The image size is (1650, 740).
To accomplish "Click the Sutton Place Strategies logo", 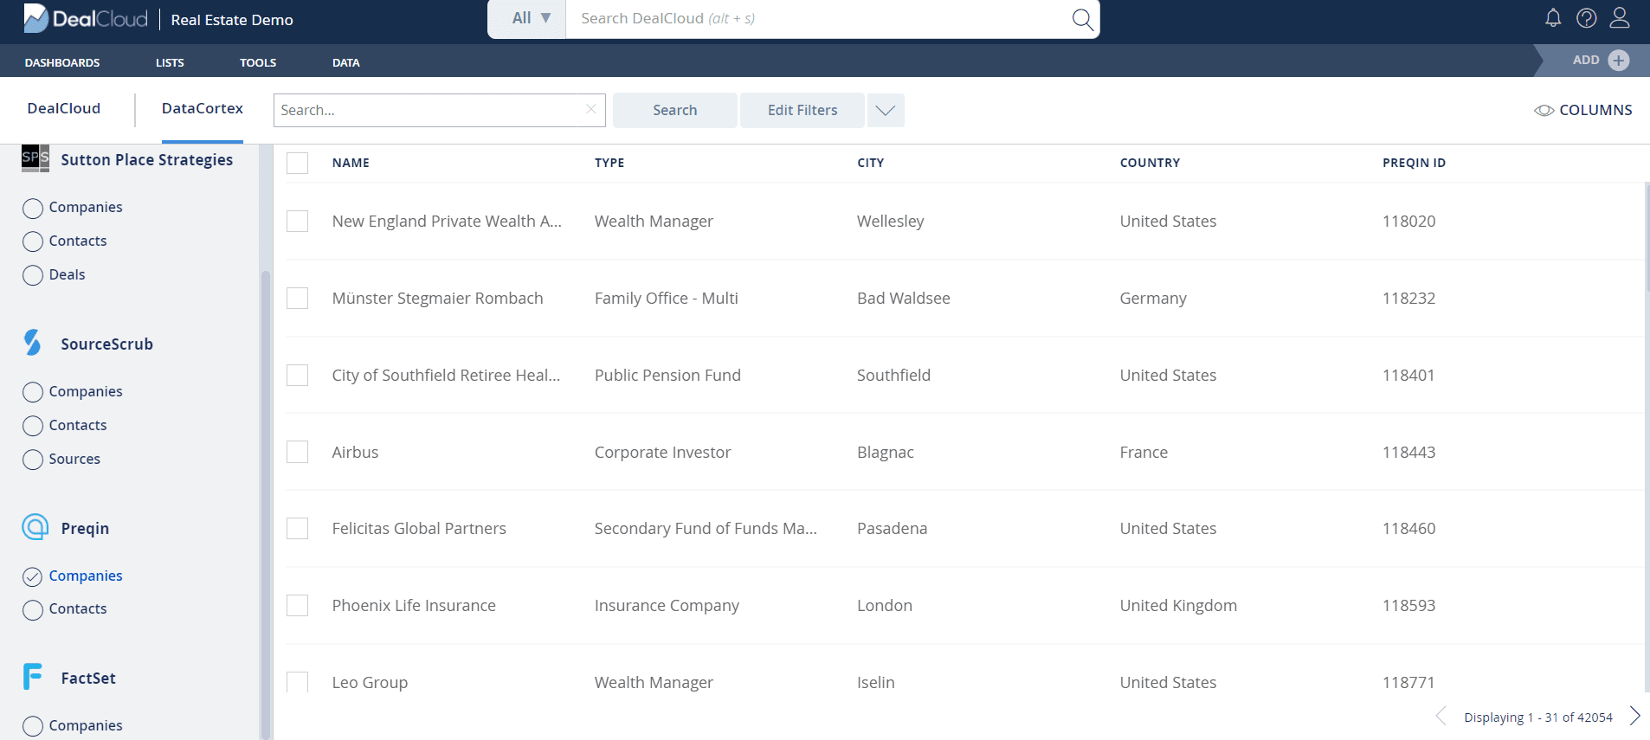I will tap(35, 158).
